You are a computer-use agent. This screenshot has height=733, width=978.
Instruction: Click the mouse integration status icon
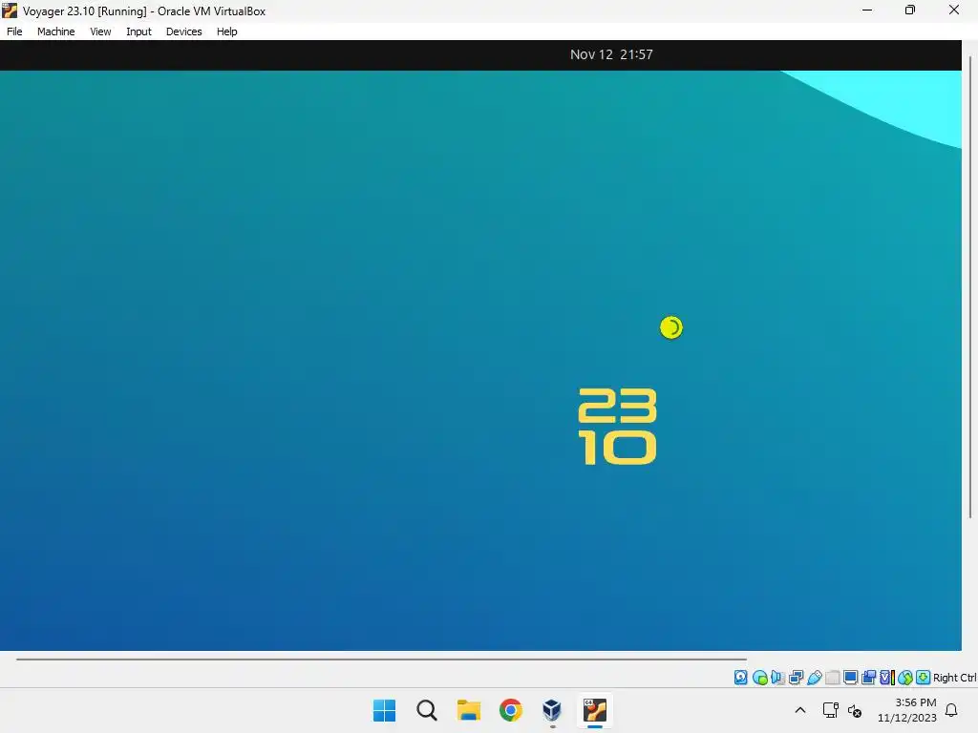[905, 678]
